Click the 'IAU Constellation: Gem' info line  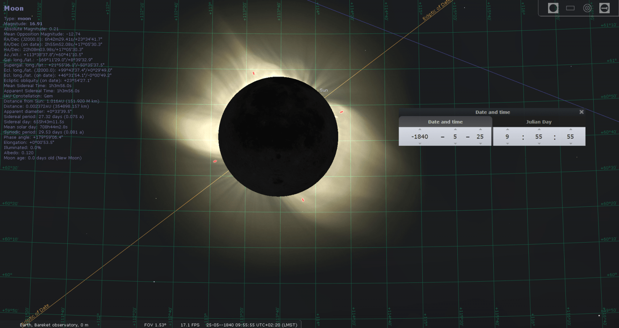click(x=28, y=96)
